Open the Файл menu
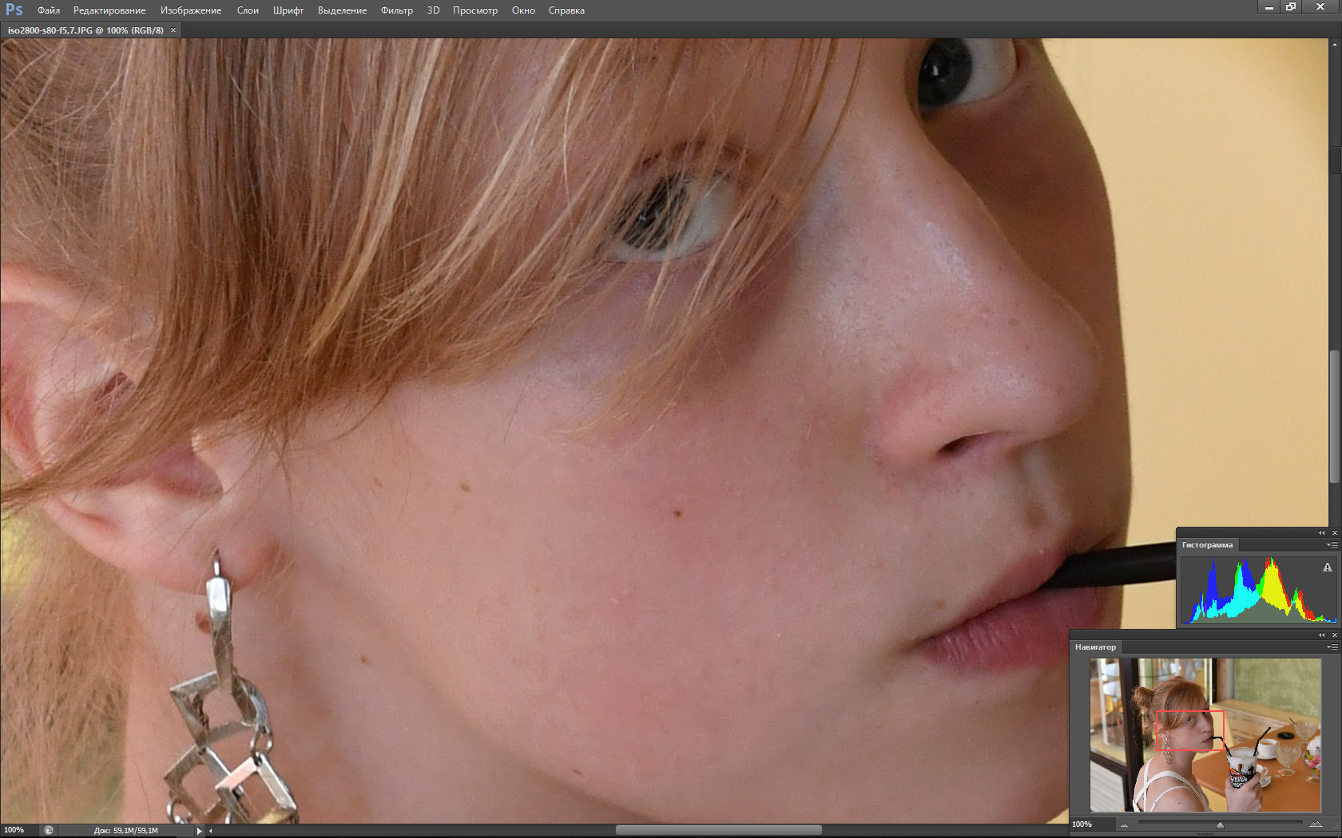The width and height of the screenshot is (1342, 838). [49, 10]
